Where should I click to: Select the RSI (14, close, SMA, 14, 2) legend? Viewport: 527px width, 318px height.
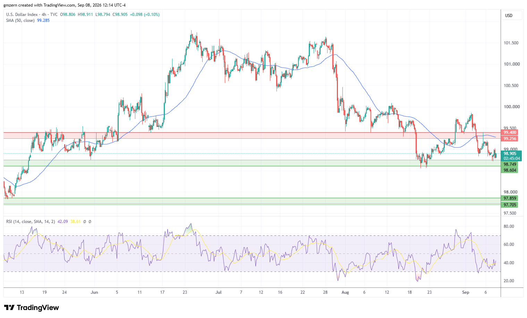point(31,221)
